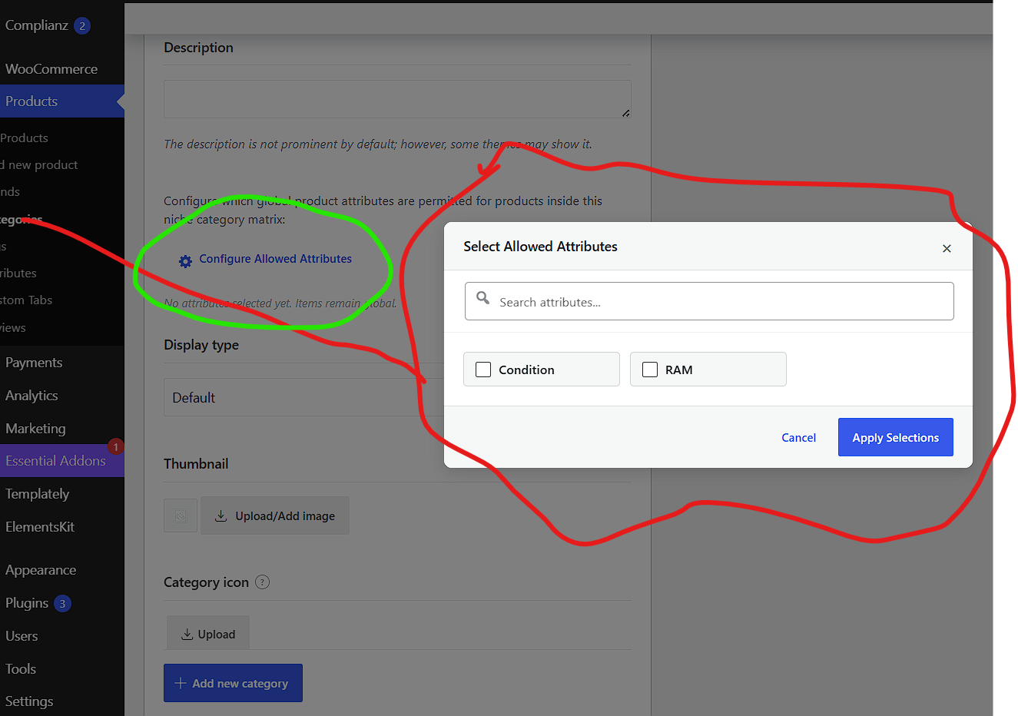Click Upload/Add image button

click(x=275, y=515)
